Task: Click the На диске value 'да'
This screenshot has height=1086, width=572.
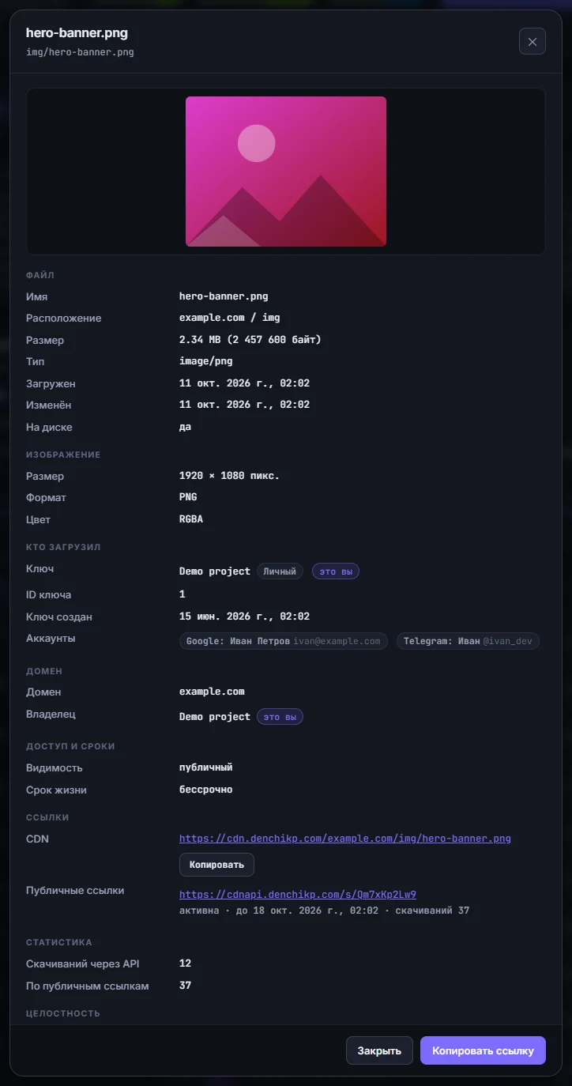Action: click(185, 427)
